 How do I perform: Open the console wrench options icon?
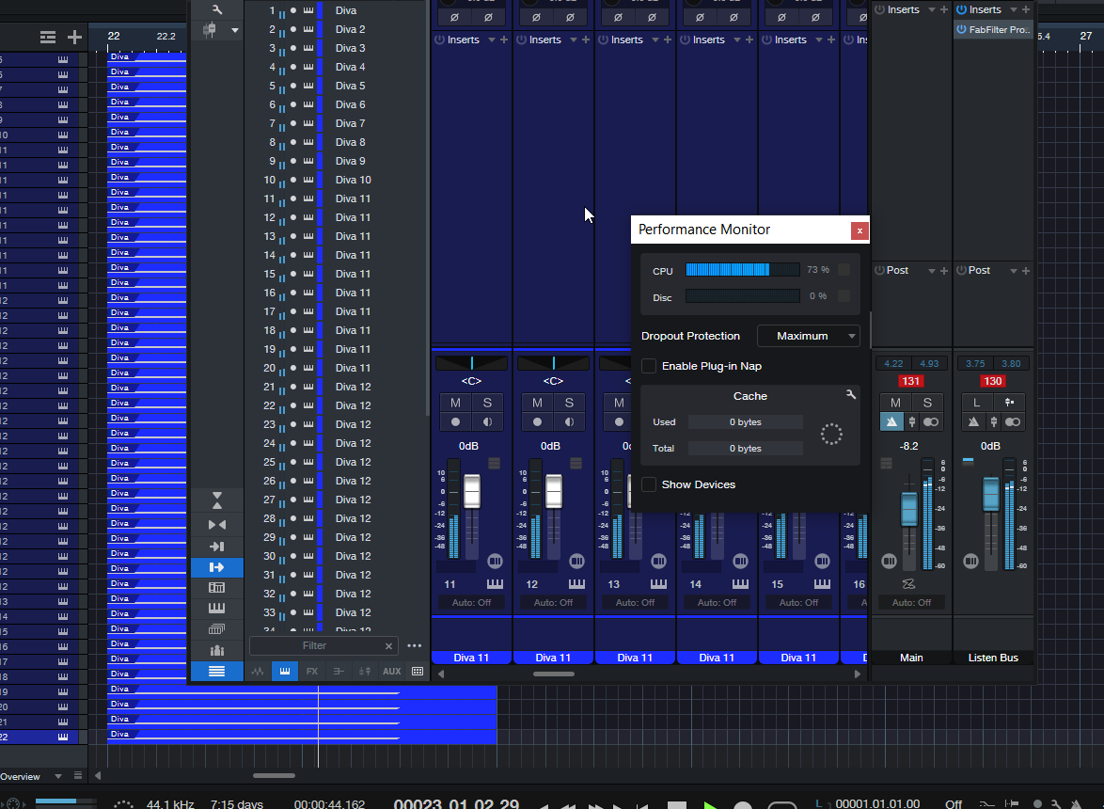coord(217,9)
